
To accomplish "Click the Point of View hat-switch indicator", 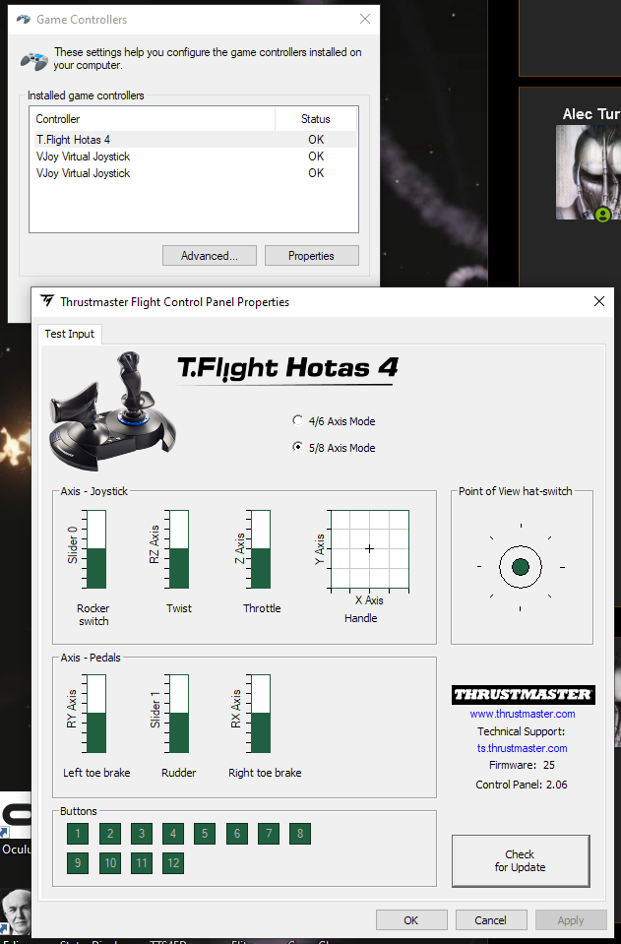I will pyautogui.click(x=521, y=567).
